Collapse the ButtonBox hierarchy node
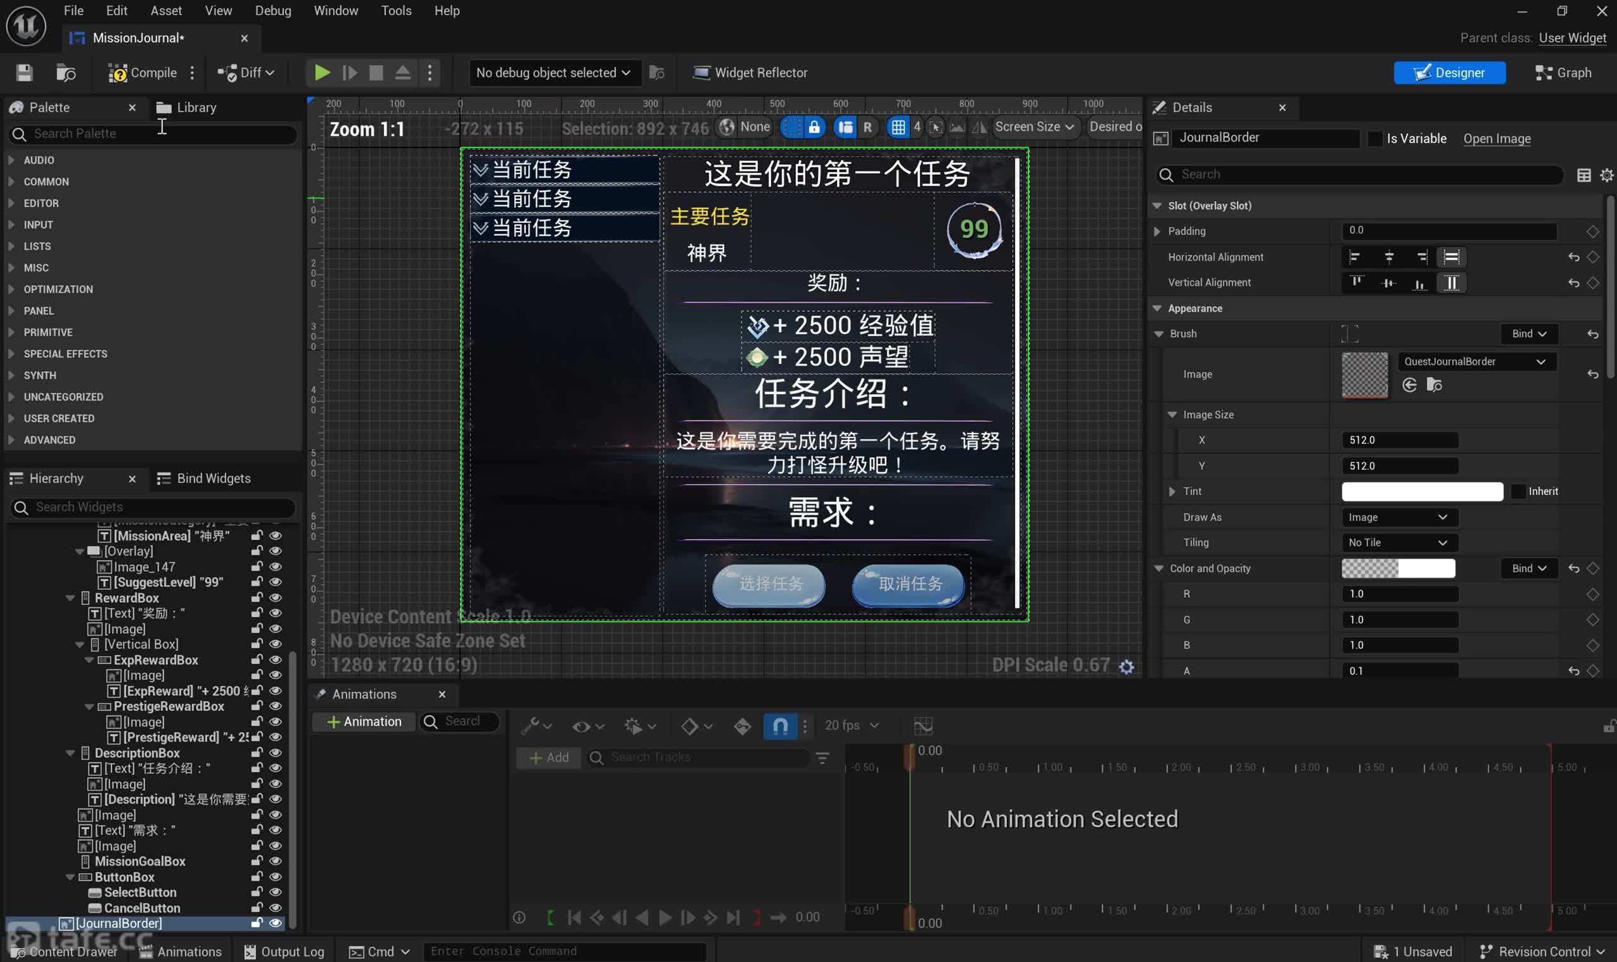 point(70,877)
